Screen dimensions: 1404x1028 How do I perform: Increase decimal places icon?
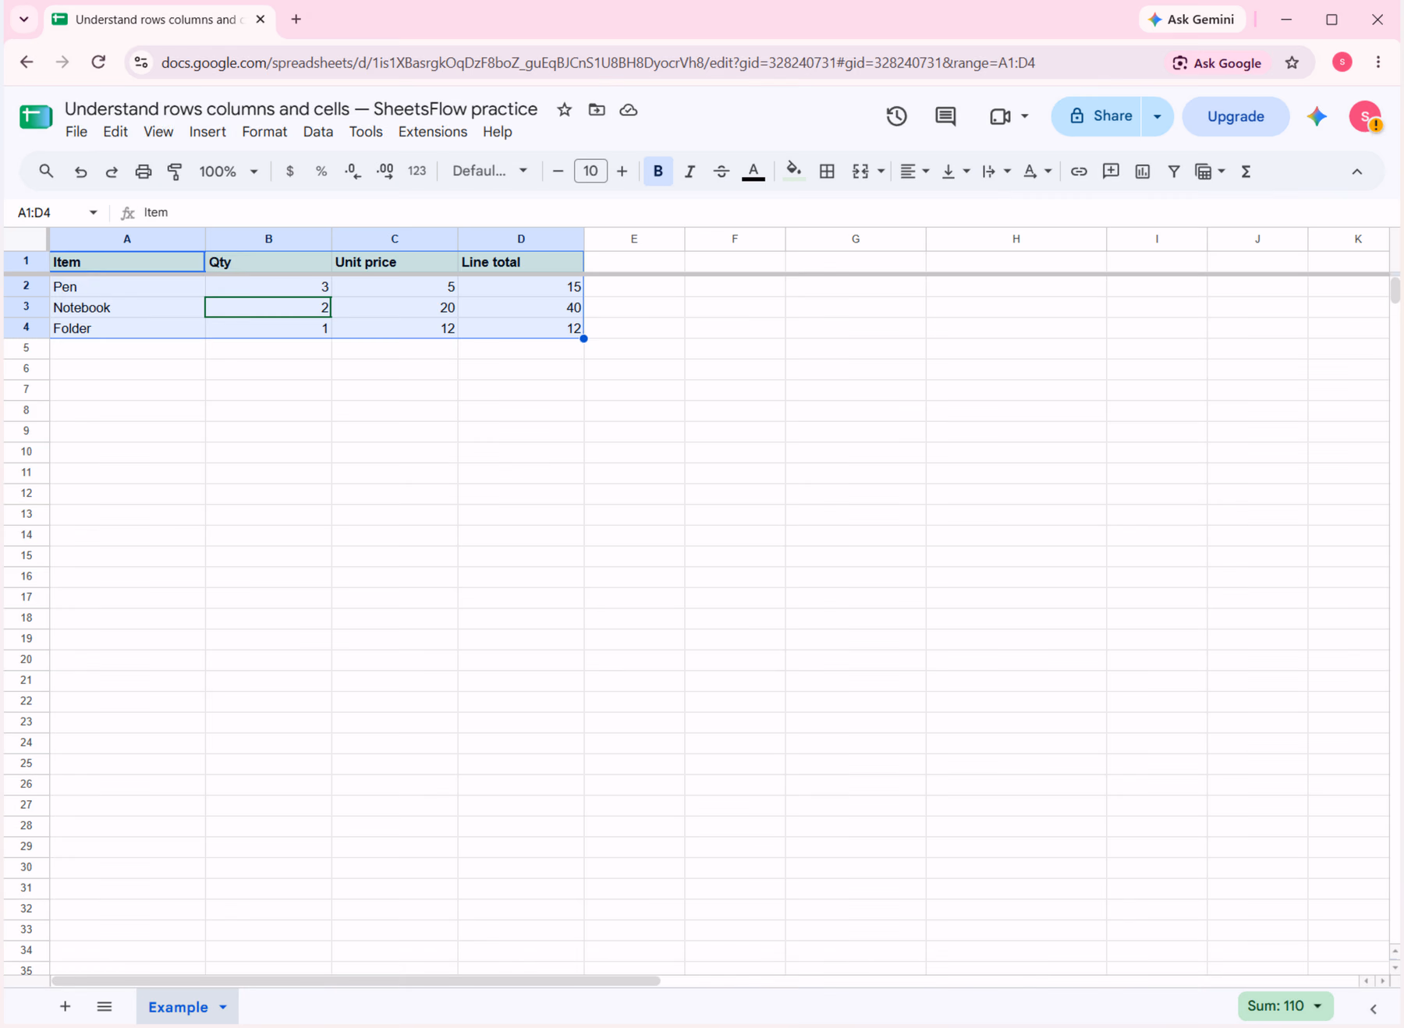pyautogui.click(x=385, y=172)
